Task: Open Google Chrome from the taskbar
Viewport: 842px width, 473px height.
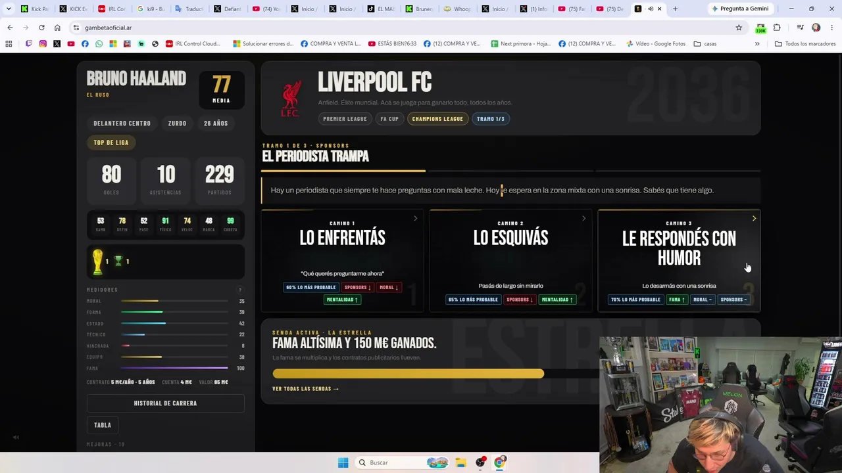Action: 499,462
